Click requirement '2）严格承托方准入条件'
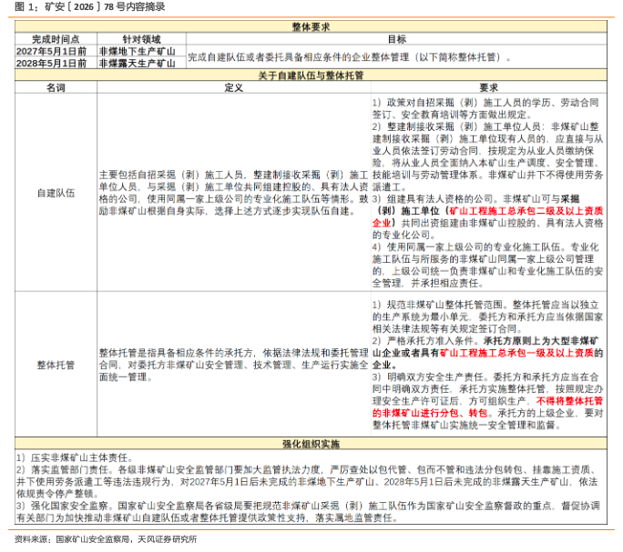623x552 pixels. 488,353
